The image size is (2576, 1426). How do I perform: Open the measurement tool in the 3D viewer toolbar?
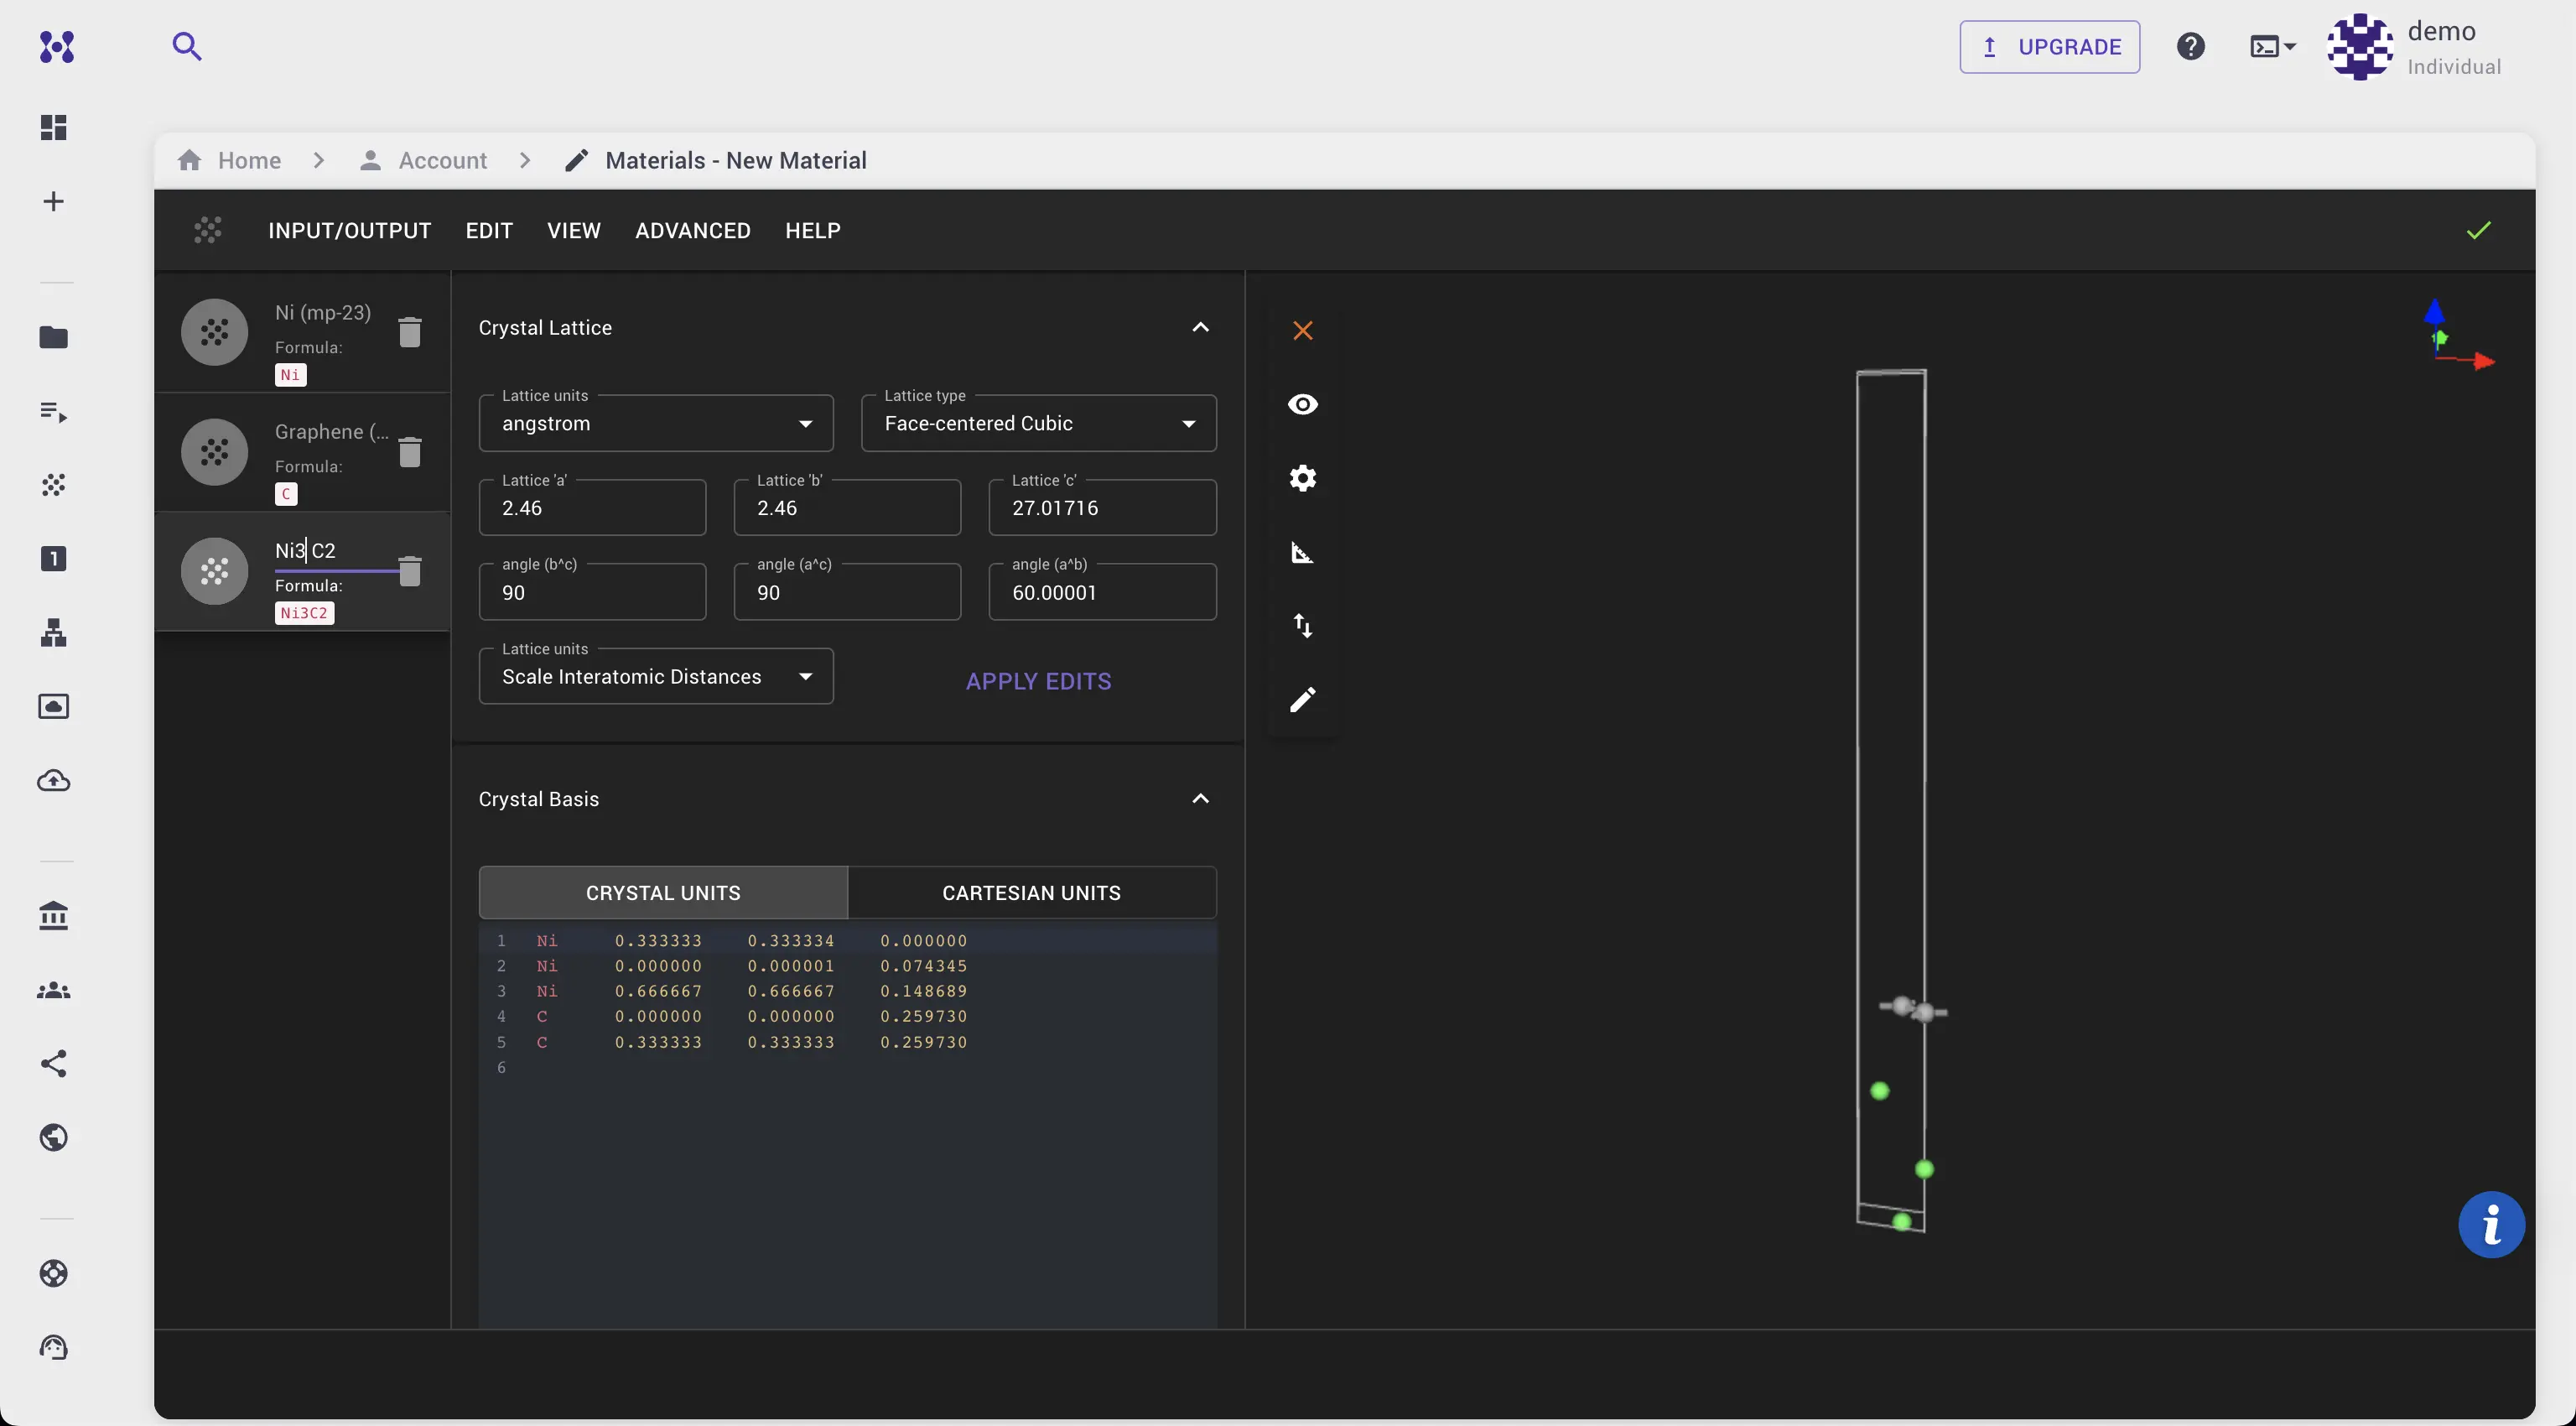tap(1302, 552)
